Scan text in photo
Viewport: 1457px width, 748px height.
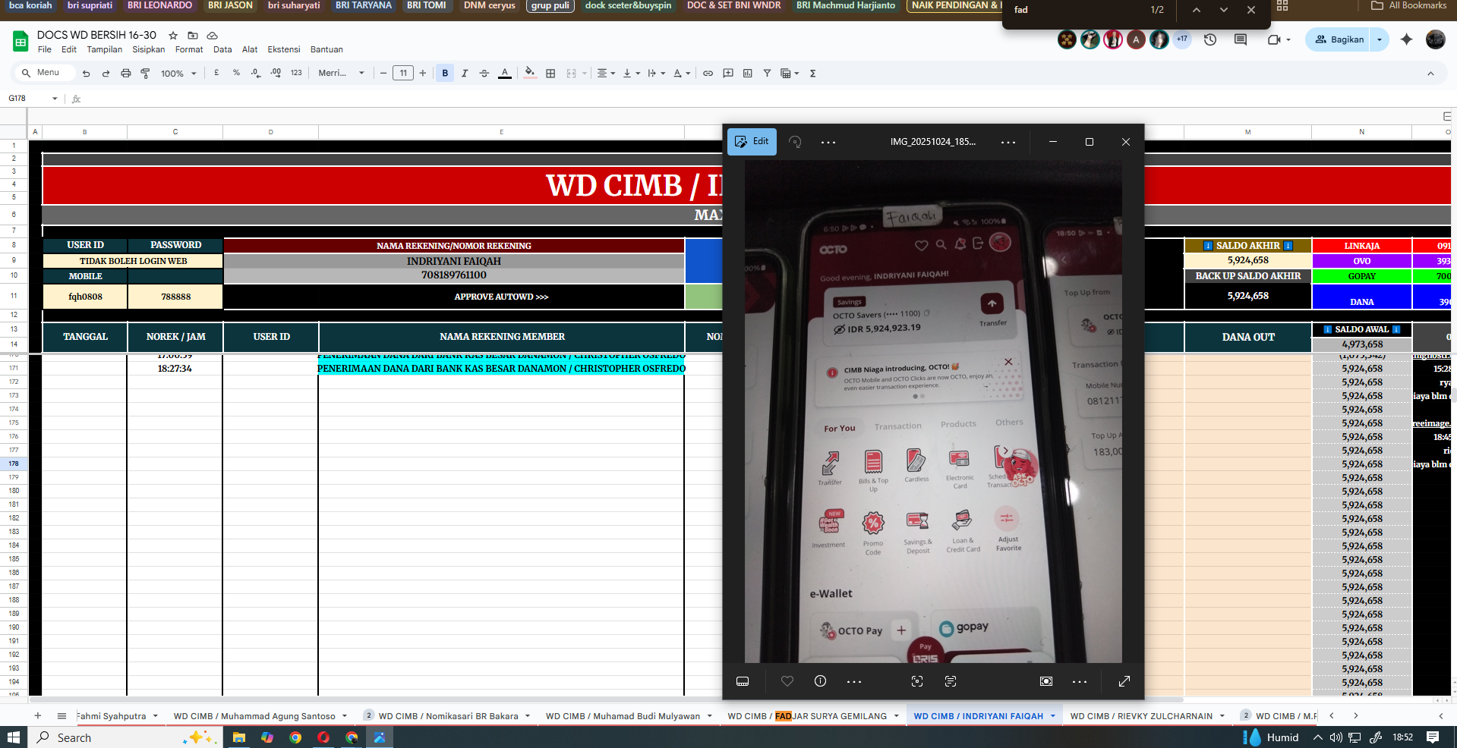(x=951, y=681)
